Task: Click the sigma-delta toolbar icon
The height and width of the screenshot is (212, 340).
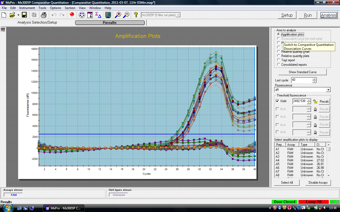Action: [98, 15]
